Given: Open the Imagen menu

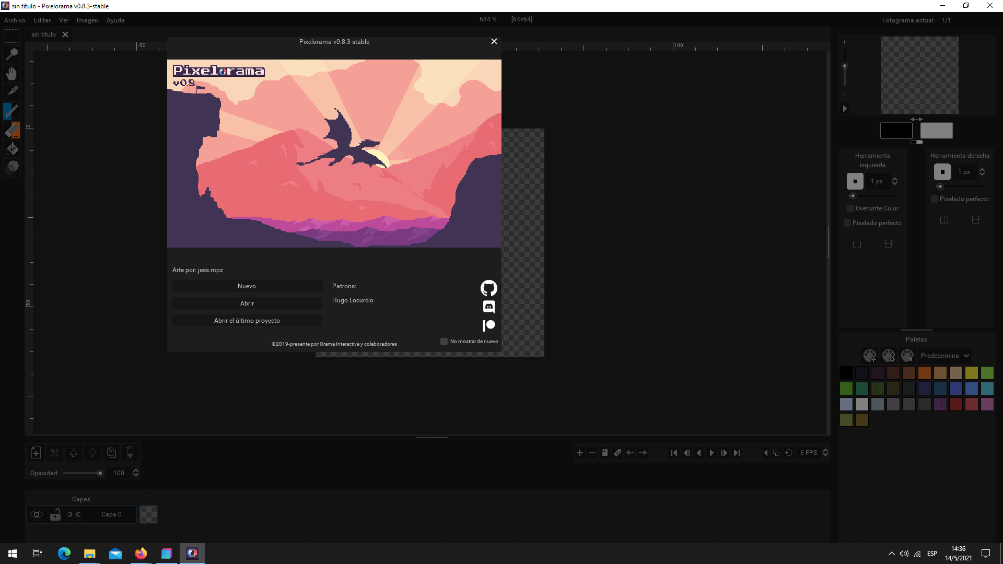Looking at the screenshot, I should pos(87,20).
